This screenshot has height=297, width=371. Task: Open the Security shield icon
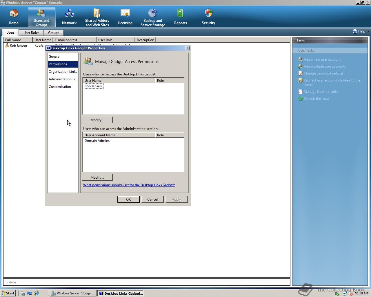coord(208,13)
